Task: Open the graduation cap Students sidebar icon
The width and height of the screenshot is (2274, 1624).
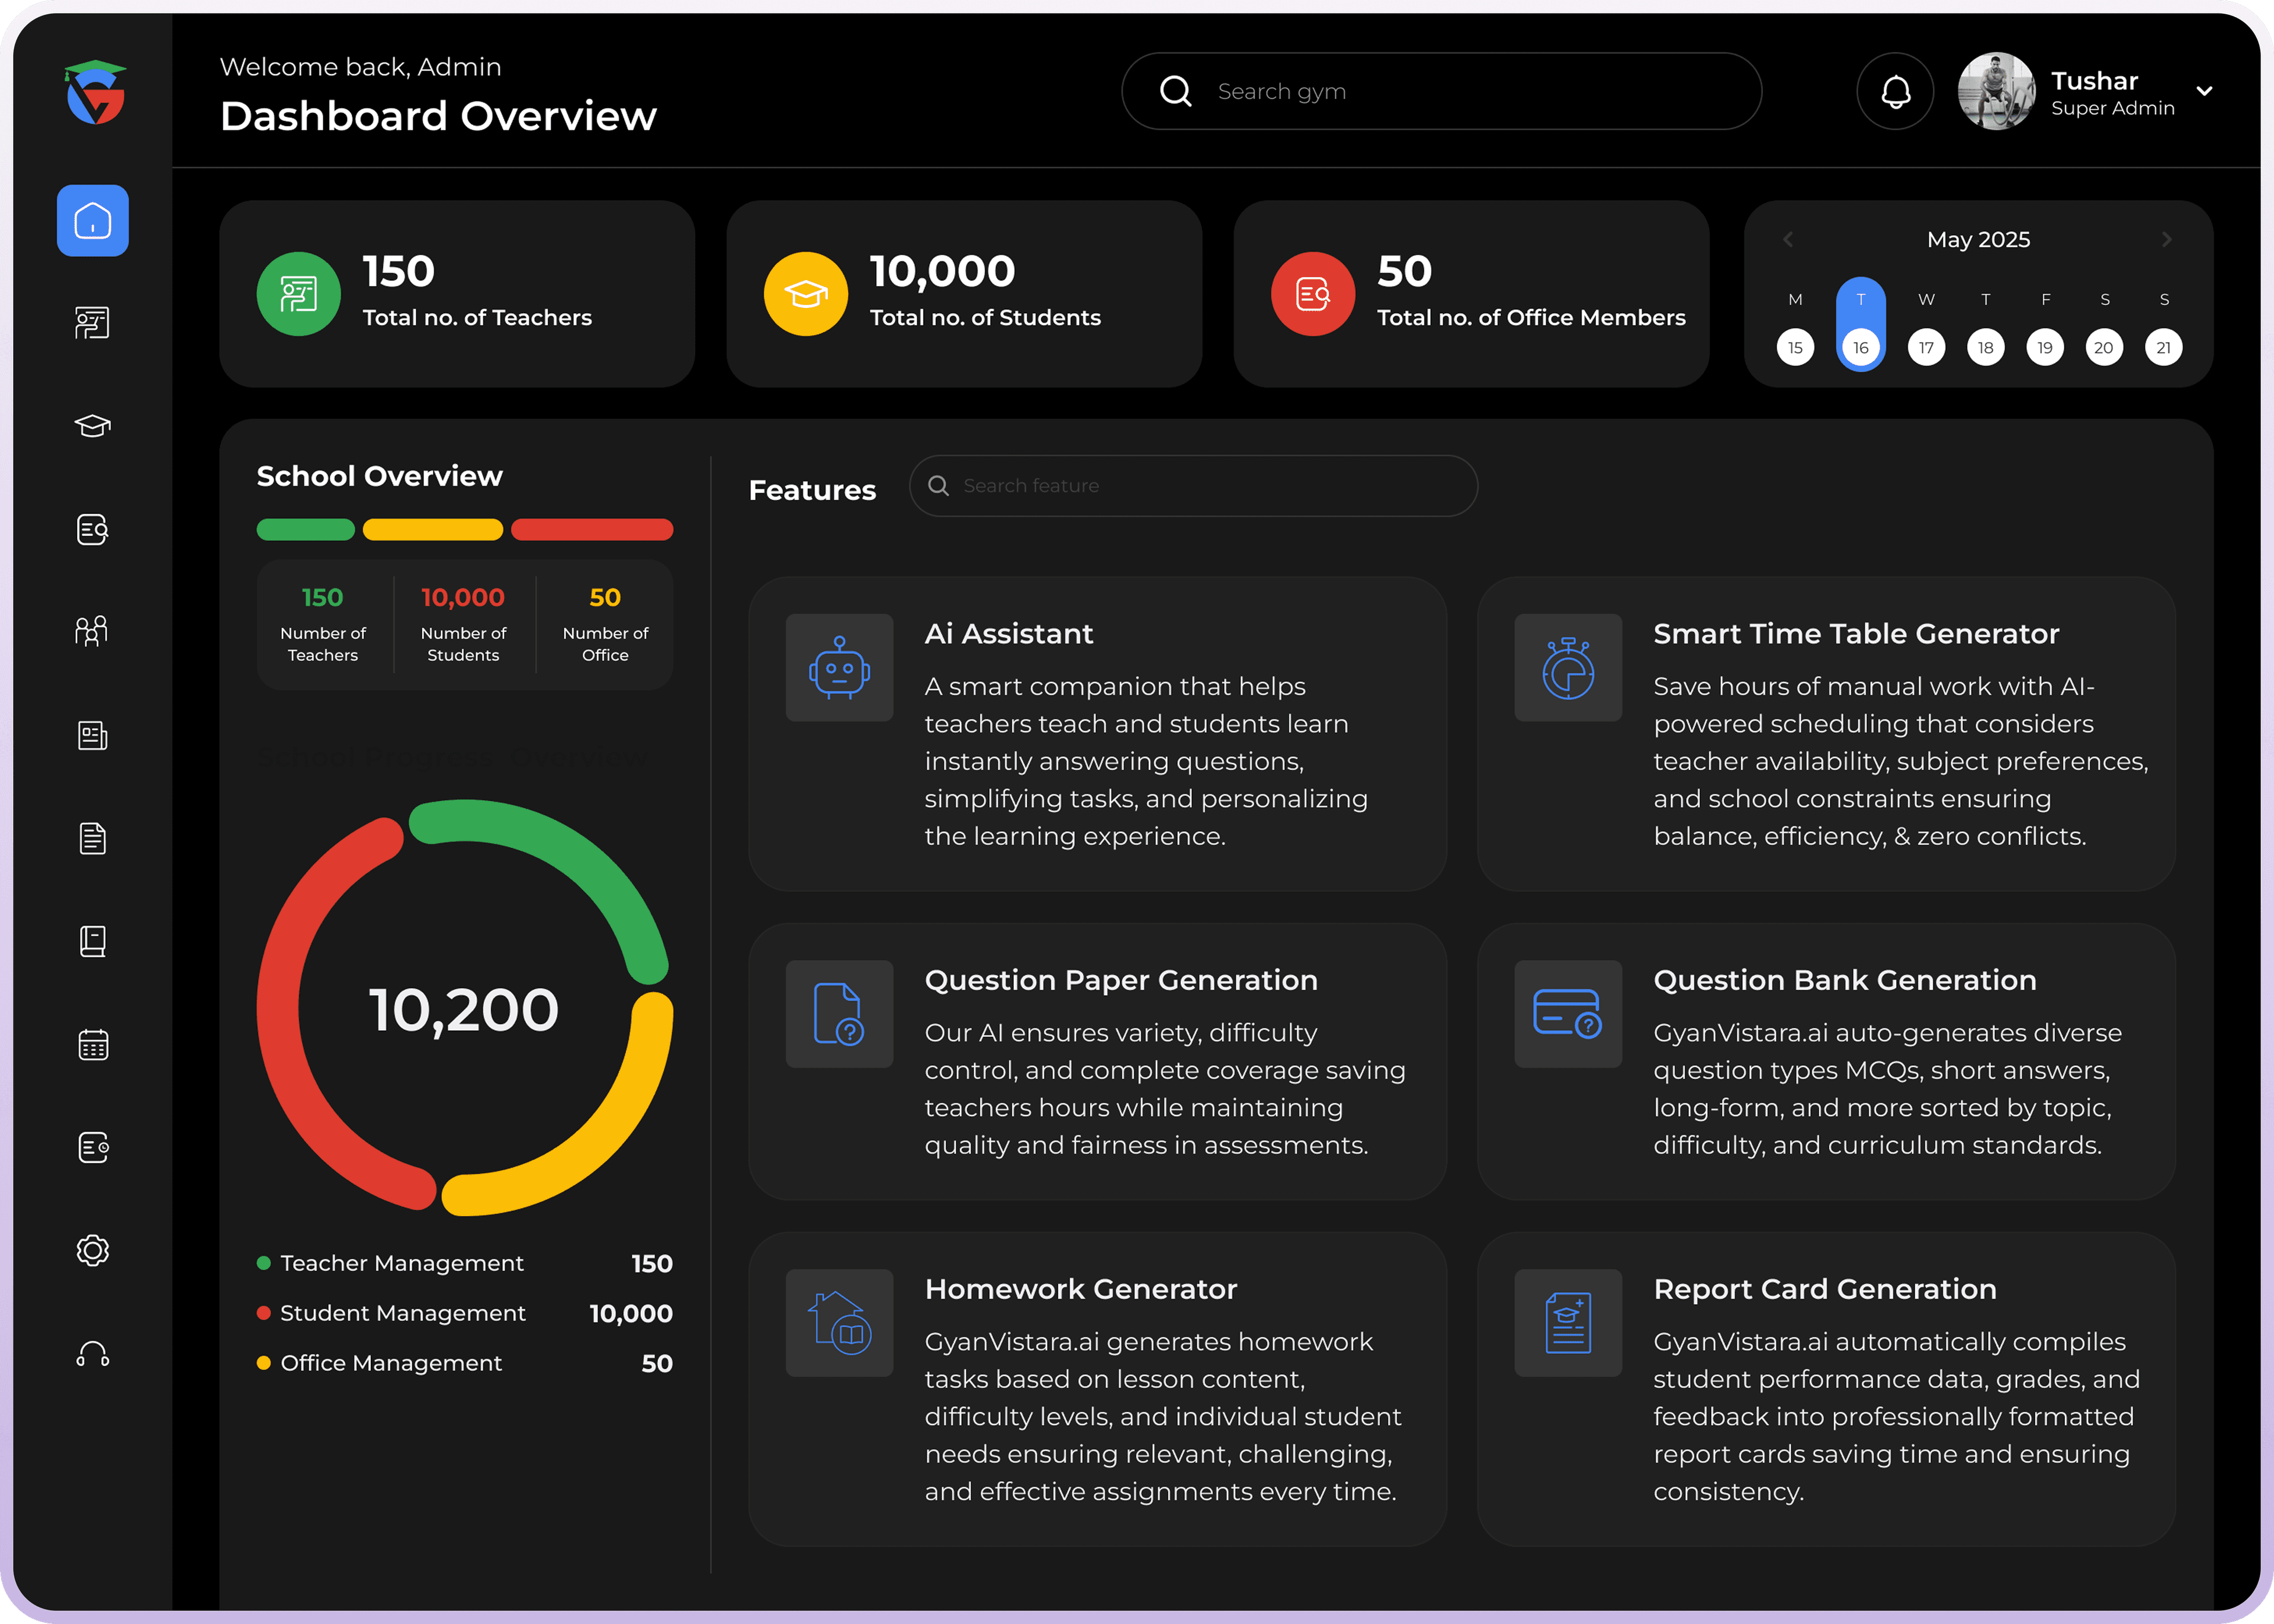Action: pyautogui.click(x=92, y=426)
